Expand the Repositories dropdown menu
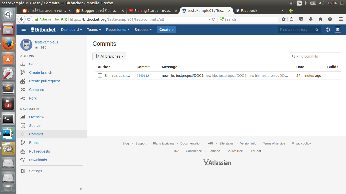This screenshot has height=194, width=346. [118, 30]
